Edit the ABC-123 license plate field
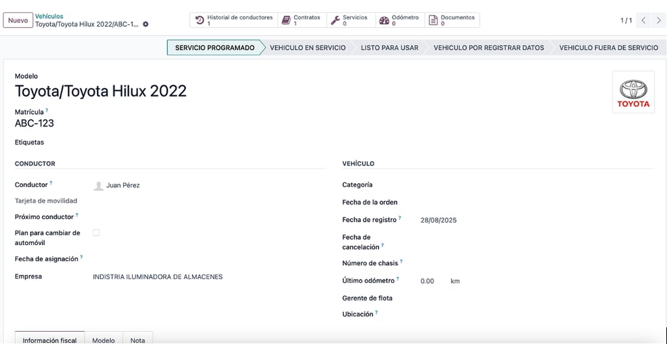 click(35, 124)
